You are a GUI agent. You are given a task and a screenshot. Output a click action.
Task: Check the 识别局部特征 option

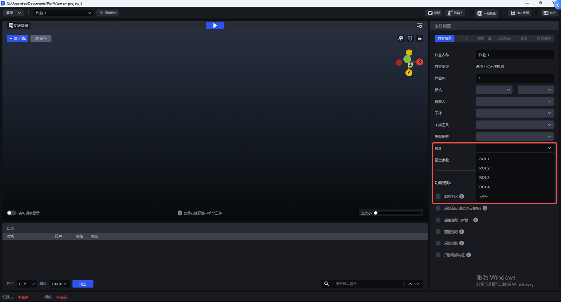(x=438, y=255)
